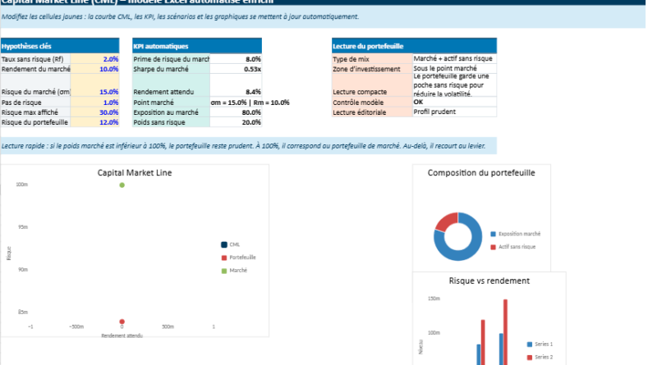Select the Risque max affiché 30.0% cell
The width and height of the screenshot is (657, 365).
[x=95, y=112]
